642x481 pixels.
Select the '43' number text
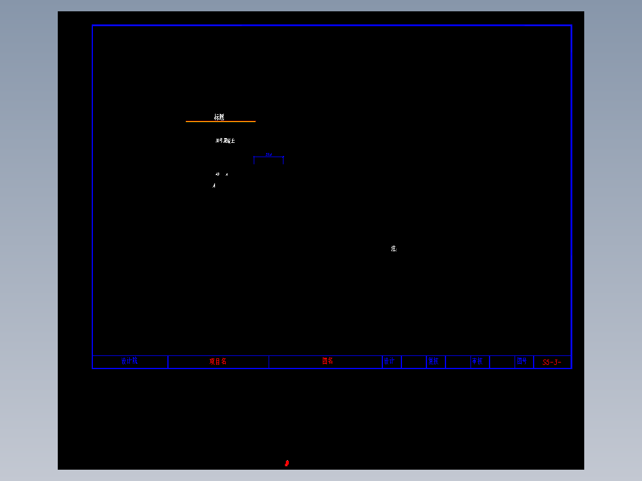(x=217, y=174)
